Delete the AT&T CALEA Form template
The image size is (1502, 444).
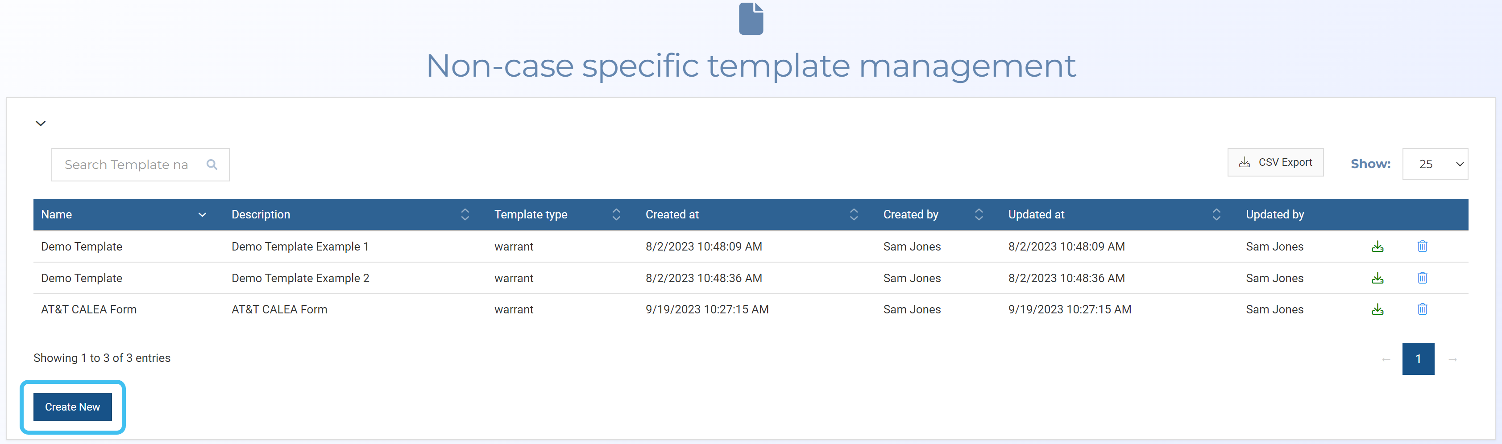[x=1422, y=309]
